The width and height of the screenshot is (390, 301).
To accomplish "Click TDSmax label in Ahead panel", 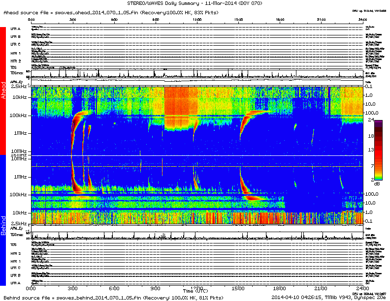I will click(17, 73).
